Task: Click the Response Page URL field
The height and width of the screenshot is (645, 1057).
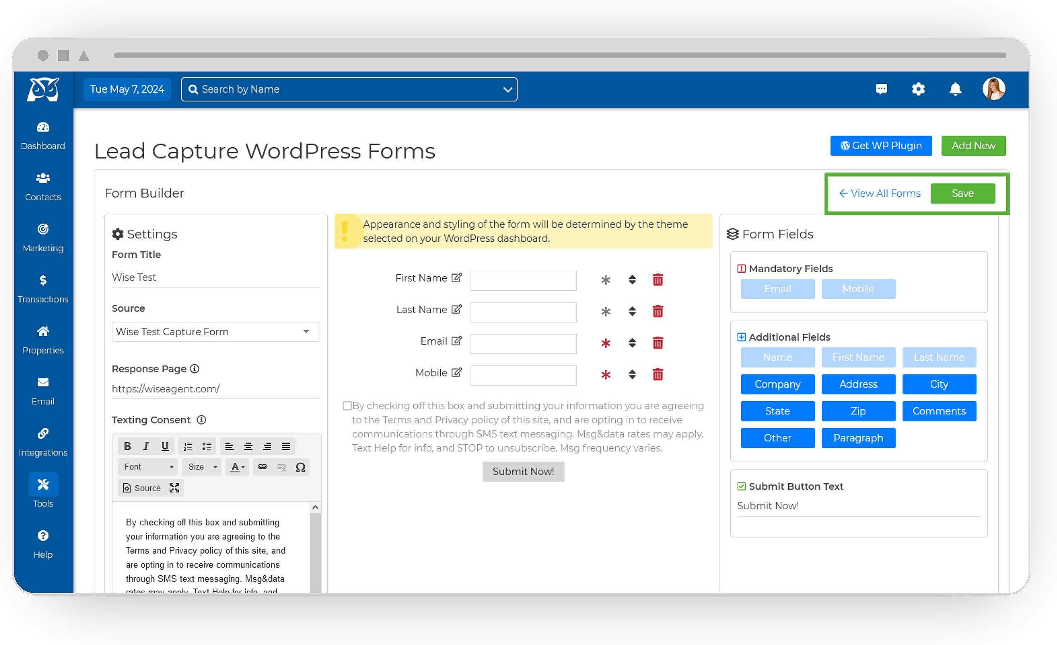Action: pos(216,389)
